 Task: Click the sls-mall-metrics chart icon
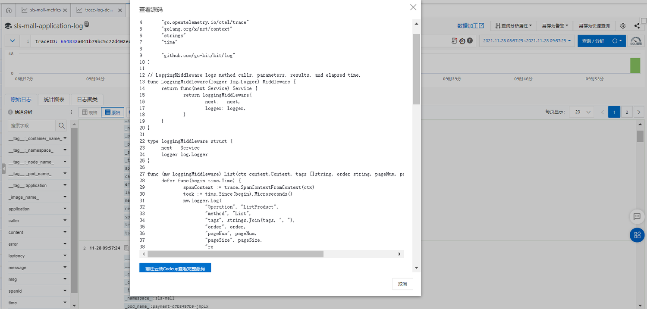[x=25, y=10]
